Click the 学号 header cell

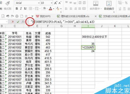coord(15,33)
